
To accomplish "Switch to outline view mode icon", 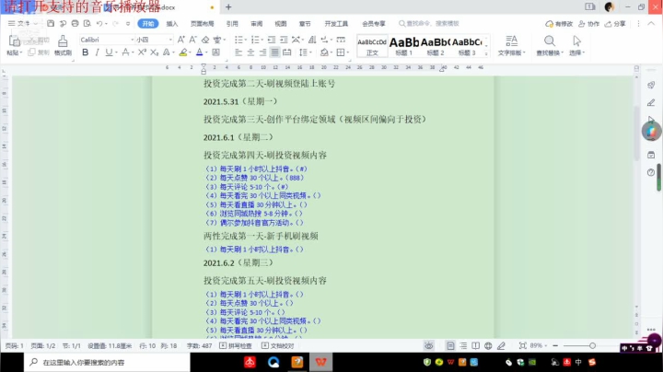I will pyautogui.click(x=463, y=346).
